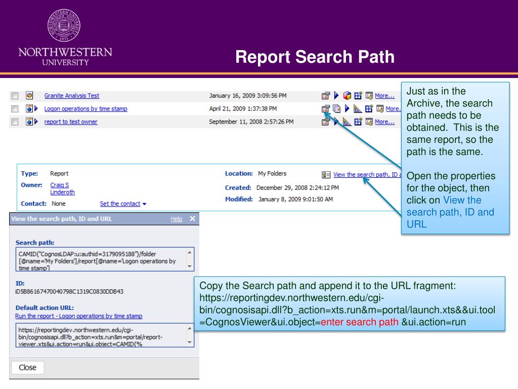The height and width of the screenshot is (389, 518).
Task: Click search path icon beside View the search path link
Action: coord(326,175)
